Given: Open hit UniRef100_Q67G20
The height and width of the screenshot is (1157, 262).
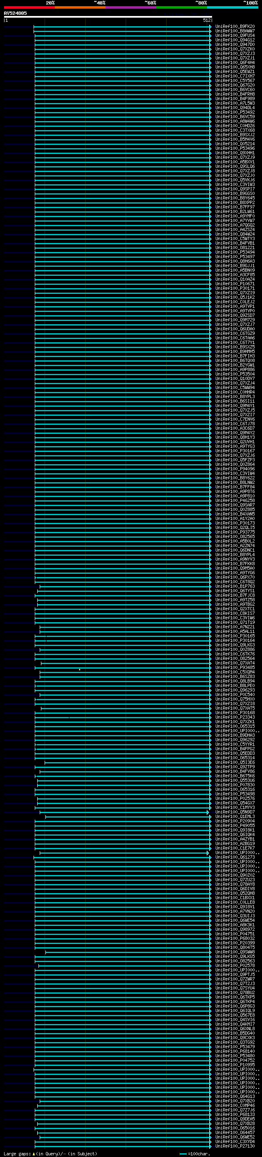Looking at the screenshot, I should [x=235, y=85].
